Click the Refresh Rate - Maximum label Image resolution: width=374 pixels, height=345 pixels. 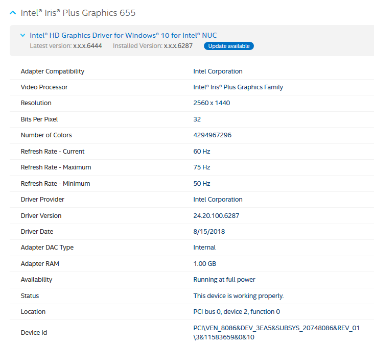(56, 167)
